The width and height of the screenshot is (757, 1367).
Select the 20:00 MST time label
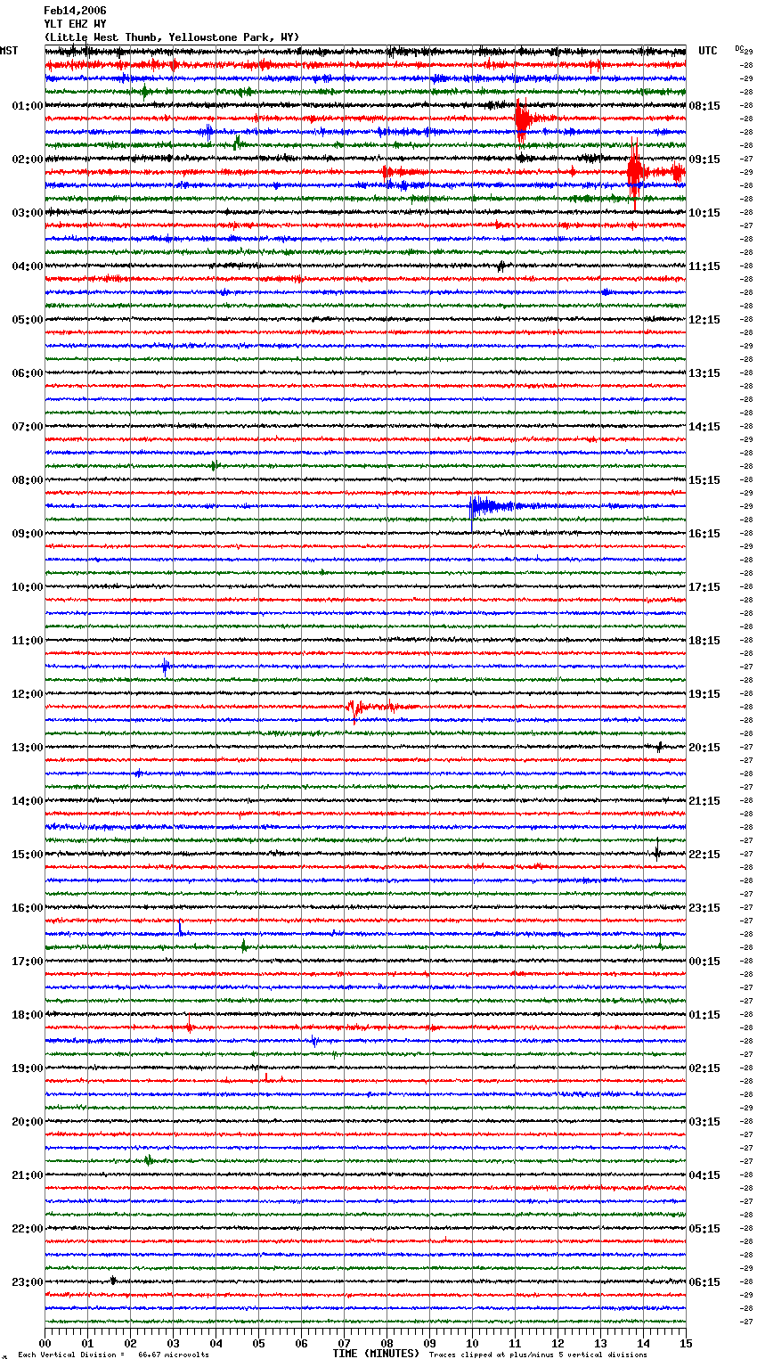[28, 1122]
